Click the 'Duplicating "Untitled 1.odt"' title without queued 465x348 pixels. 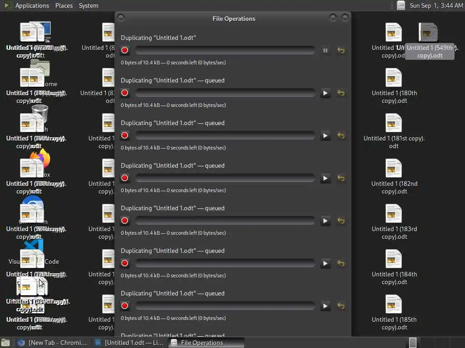pyautogui.click(x=158, y=38)
